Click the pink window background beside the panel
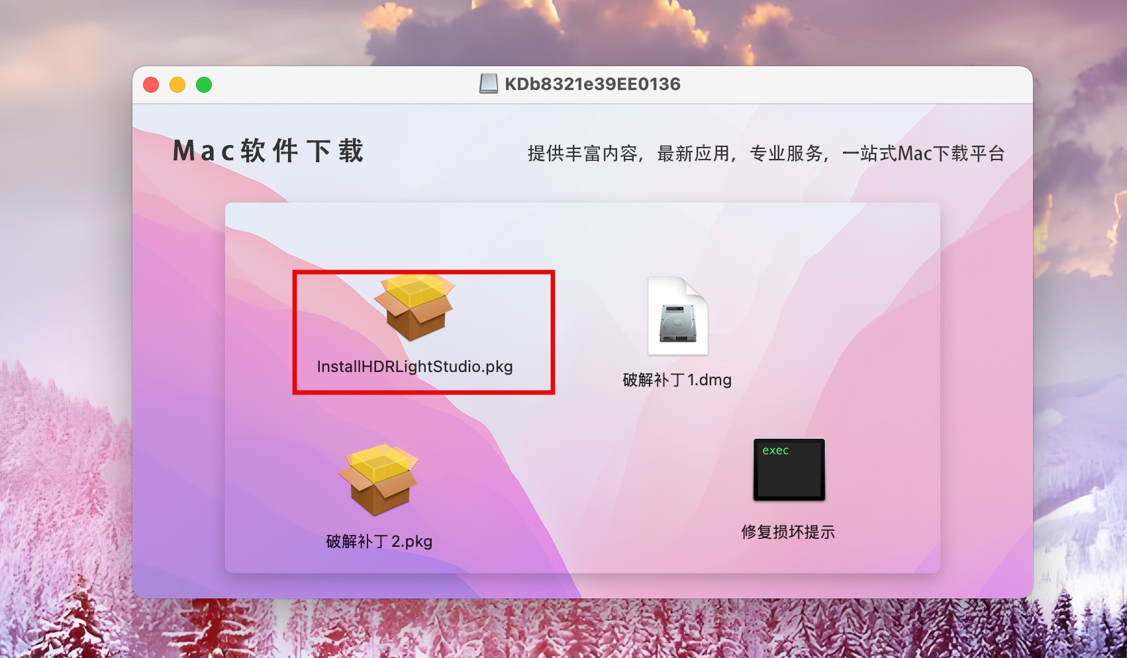The width and height of the screenshot is (1127, 658). point(179,397)
